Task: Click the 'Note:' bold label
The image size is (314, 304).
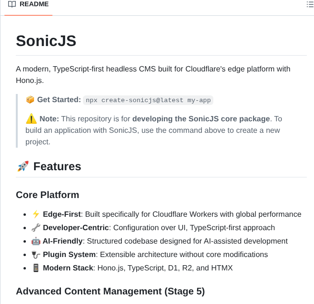Action: 49,119
